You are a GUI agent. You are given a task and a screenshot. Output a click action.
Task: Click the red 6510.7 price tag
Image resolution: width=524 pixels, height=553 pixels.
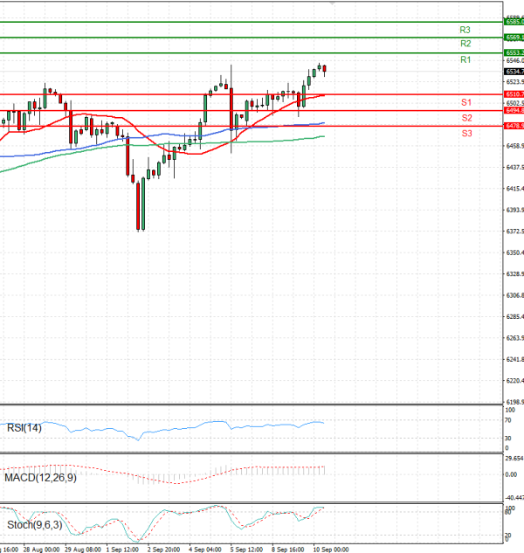(514, 94)
